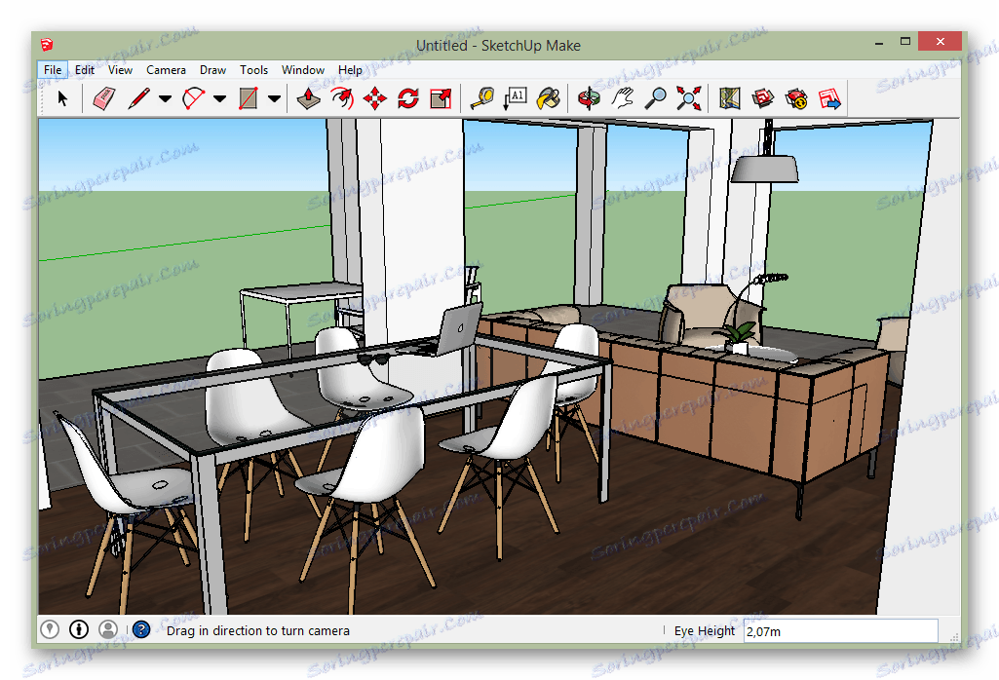Expand the Rectangle tool dropdown arrow

[274, 98]
